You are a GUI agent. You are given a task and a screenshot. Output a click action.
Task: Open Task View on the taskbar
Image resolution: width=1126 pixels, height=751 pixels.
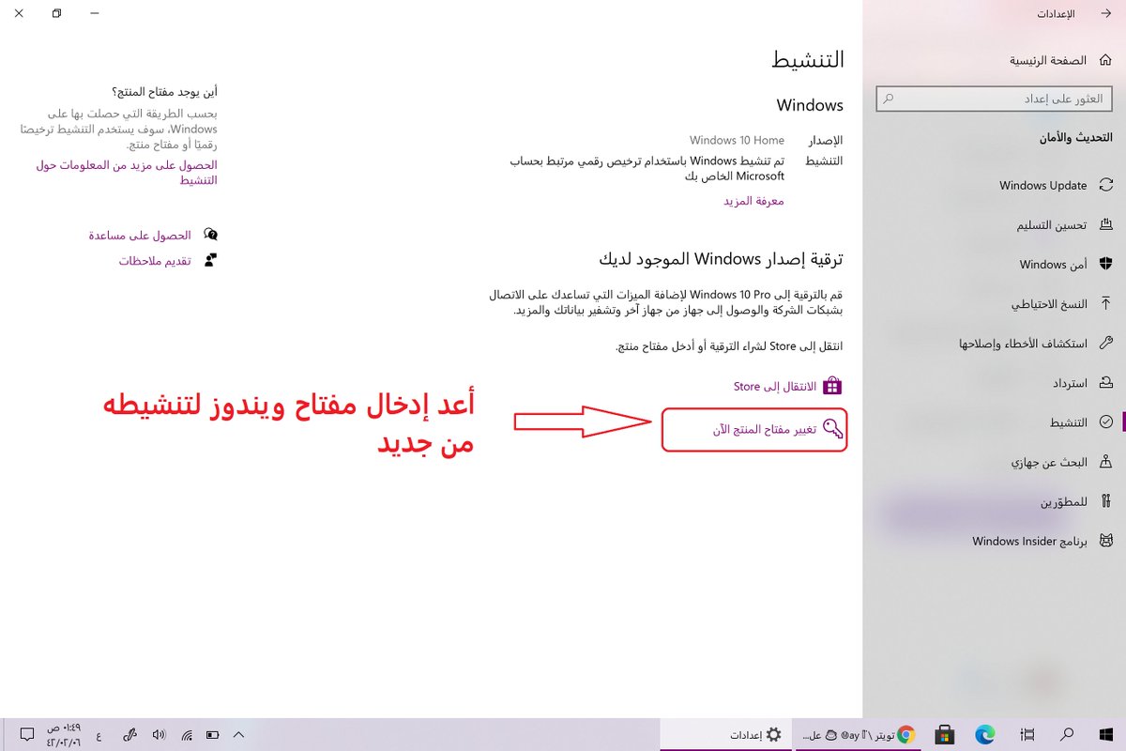pyautogui.click(x=1027, y=734)
